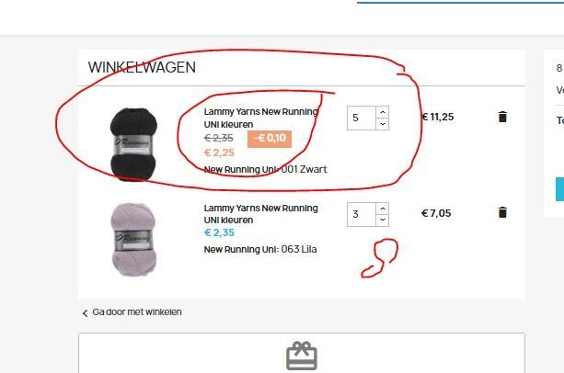Open the black yarn product thumbnail
Screen dimensions: 564x373
click(x=133, y=144)
